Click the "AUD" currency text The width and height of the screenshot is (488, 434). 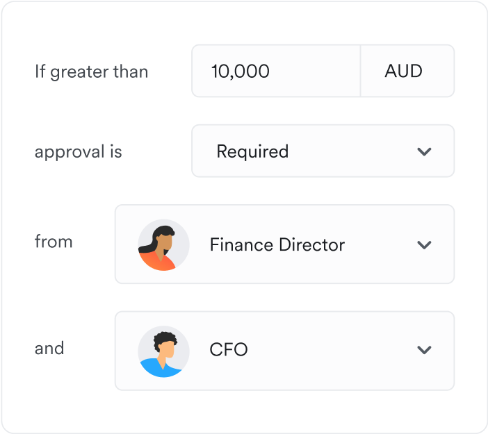click(404, 72)
